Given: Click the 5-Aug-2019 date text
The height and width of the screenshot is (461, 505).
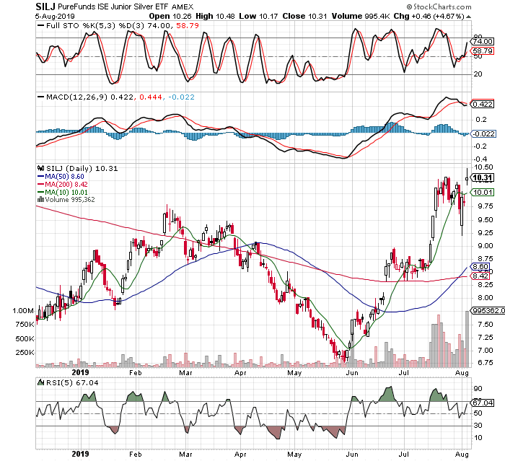Looking at the screenshot, I should pos(55,16).
